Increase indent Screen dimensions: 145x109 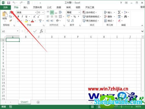pyautogui.click(x=52, y=21)
